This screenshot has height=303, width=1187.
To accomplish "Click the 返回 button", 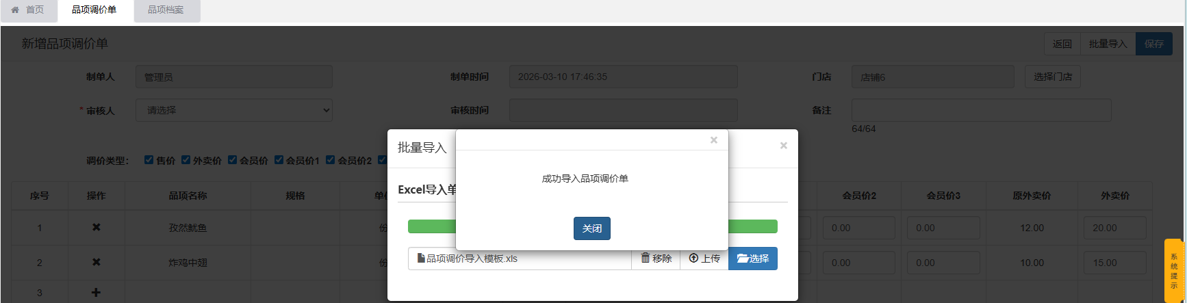I will [1062, 44].
